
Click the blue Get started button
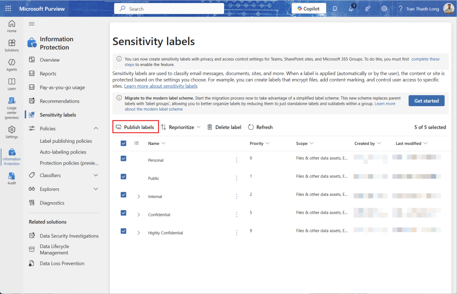tap(426, 101)
